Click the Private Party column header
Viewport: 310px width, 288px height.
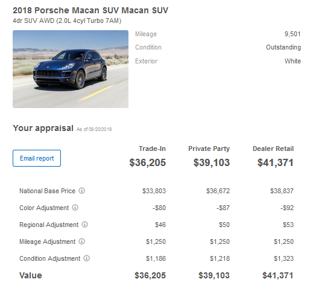click(209, 149)
